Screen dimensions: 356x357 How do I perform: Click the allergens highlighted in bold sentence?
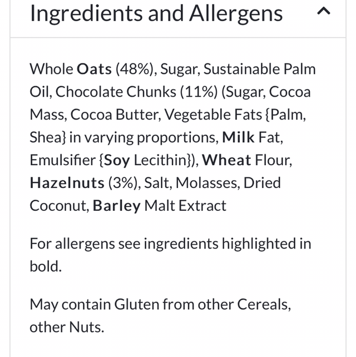click(170, 244)
